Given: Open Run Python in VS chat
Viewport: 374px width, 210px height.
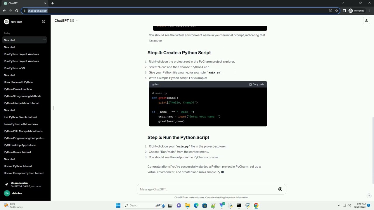Looking at the screenshot, I should (x=25, y=68).
